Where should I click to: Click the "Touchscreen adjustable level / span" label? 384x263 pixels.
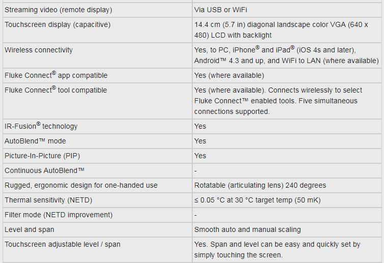click(63, 244)
